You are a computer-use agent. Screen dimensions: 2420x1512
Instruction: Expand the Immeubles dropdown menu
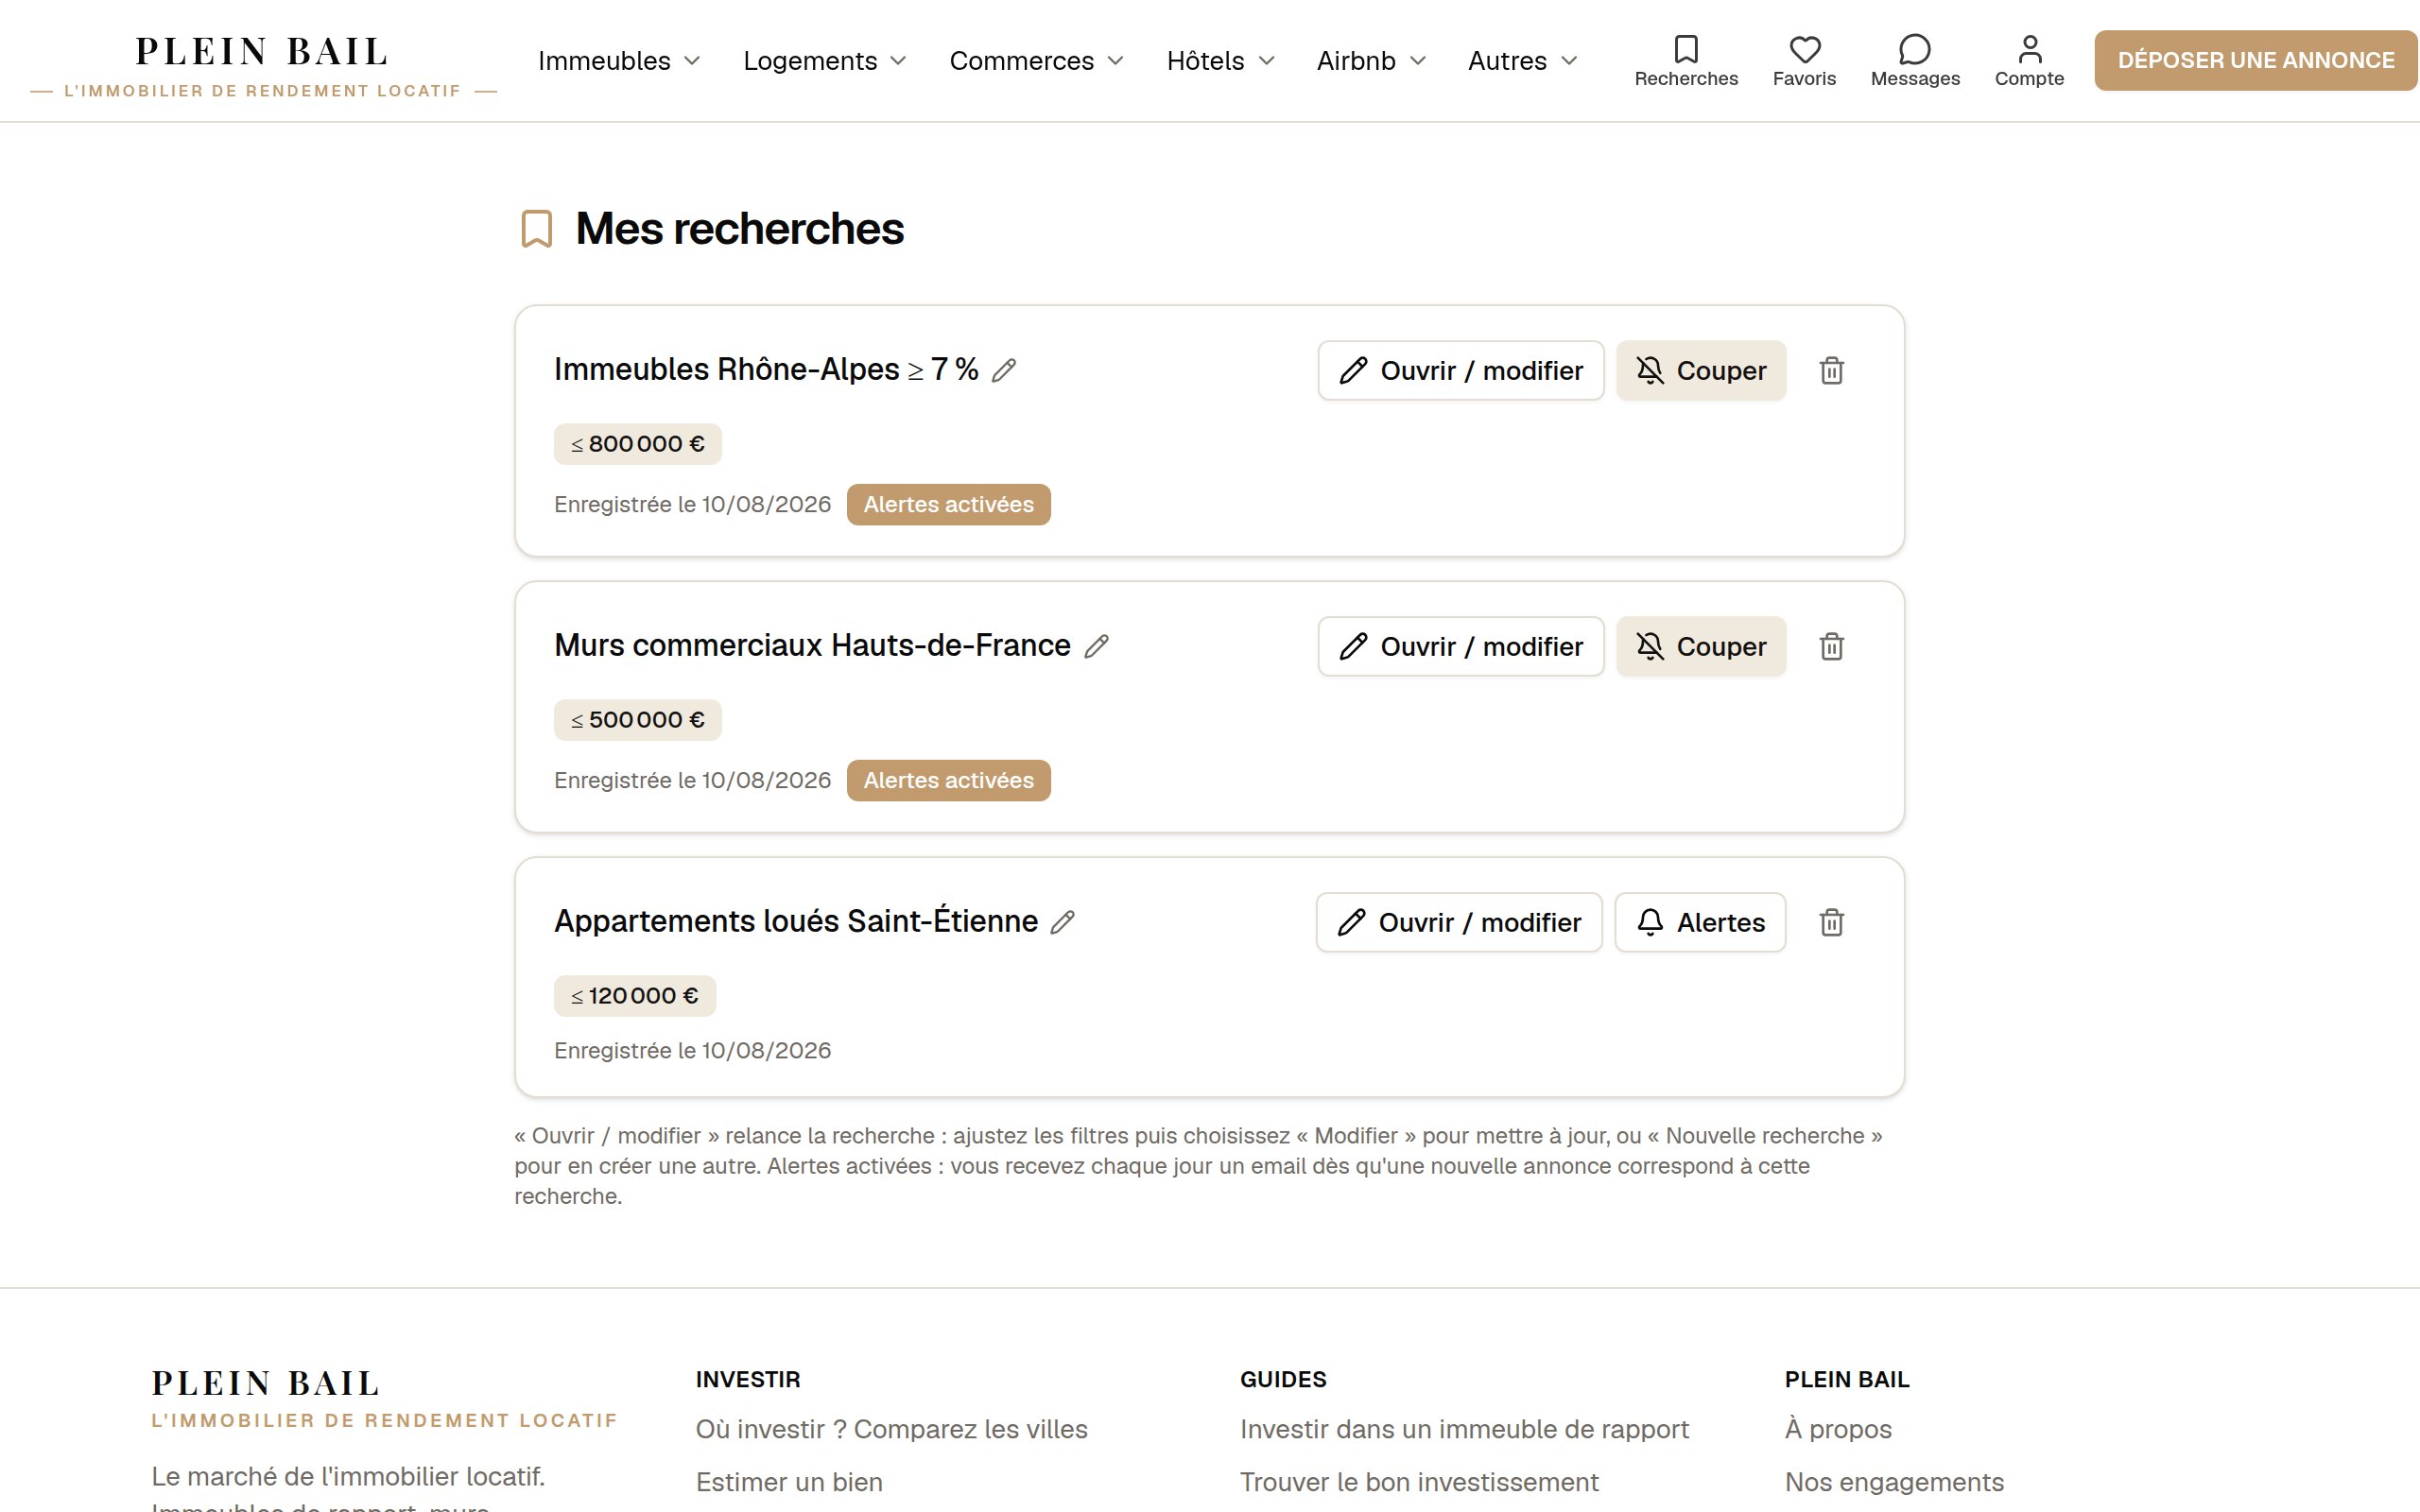(x=619, y=61)
